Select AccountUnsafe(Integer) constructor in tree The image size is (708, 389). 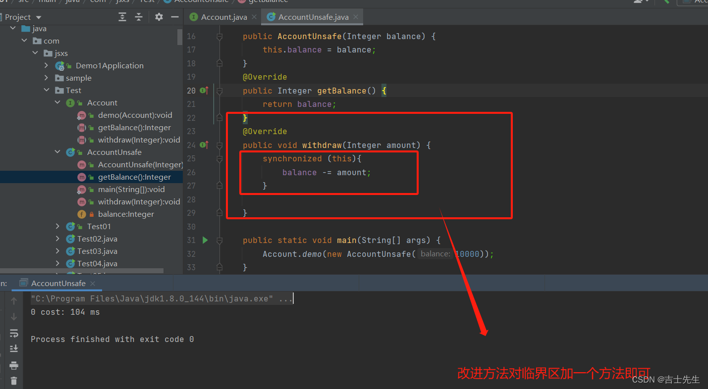141,165
